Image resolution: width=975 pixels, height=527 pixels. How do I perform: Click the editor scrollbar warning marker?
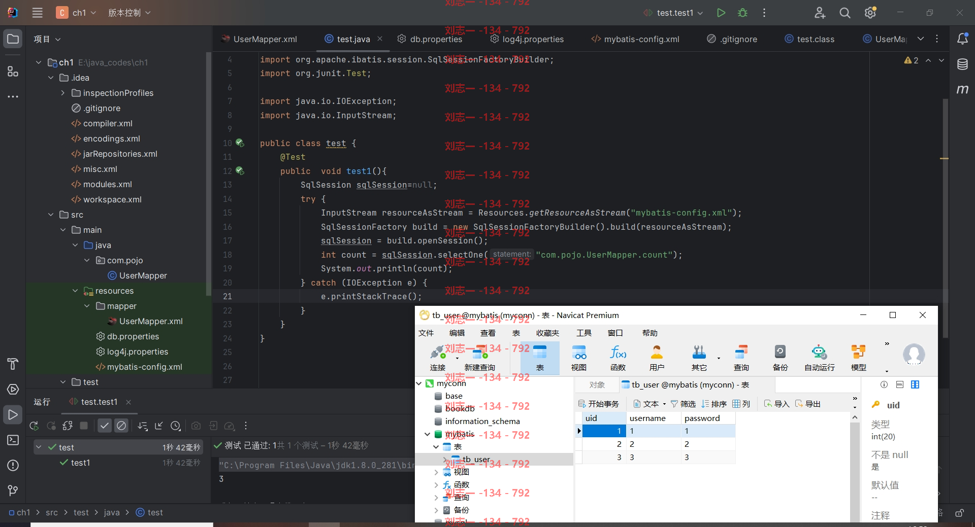(x=944, y=158)
